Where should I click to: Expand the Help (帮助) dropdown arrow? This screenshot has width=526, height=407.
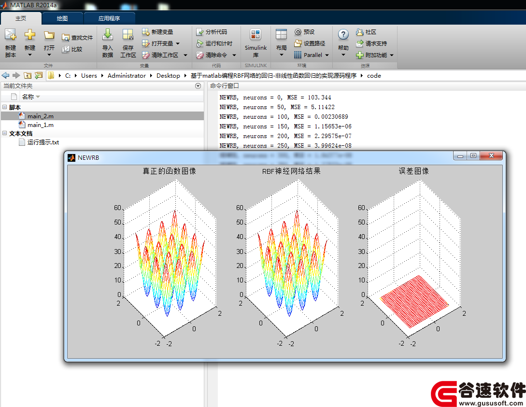click(x=343, y=55)
